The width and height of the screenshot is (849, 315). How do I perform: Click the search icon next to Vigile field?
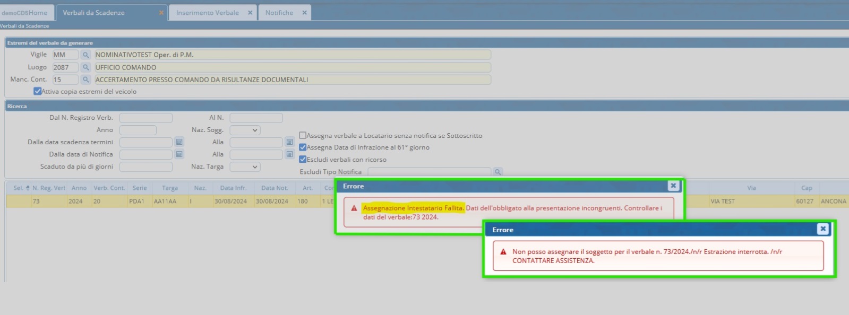[x=85, y=55]
